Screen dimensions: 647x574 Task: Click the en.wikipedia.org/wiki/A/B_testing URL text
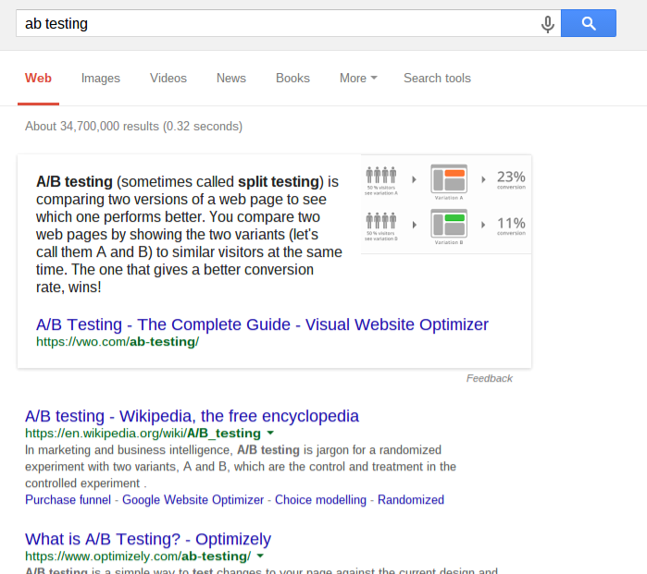143,434
